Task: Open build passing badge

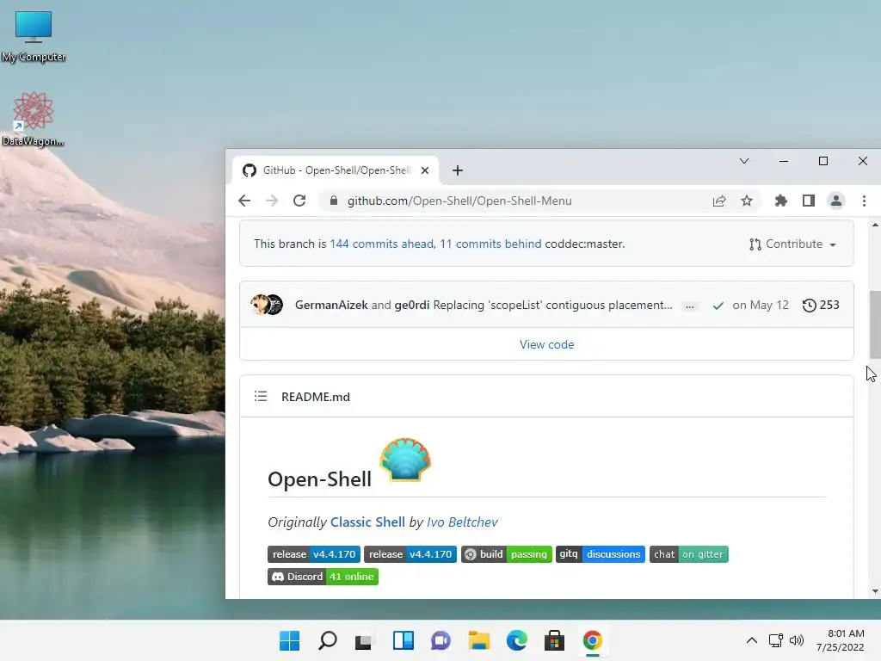Action: click(x=506, y=554)
